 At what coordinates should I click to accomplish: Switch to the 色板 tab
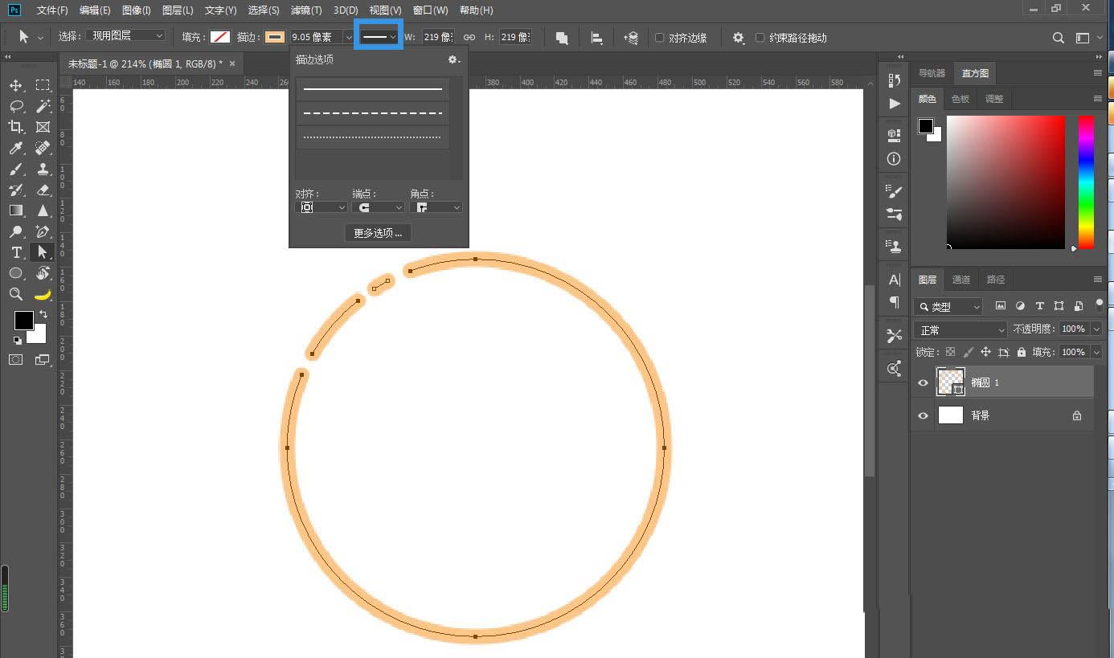(960, 99)
